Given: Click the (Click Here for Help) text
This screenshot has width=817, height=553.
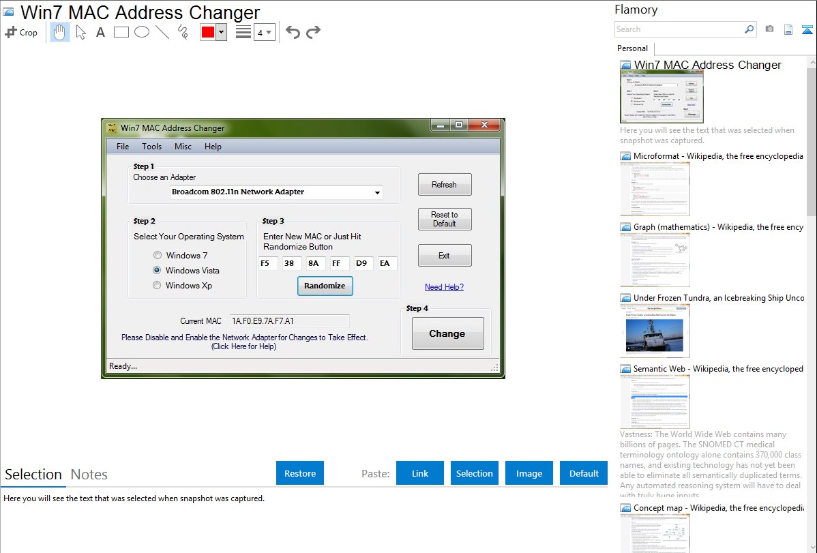Looking at the screenshot, I should pos(244,346).
